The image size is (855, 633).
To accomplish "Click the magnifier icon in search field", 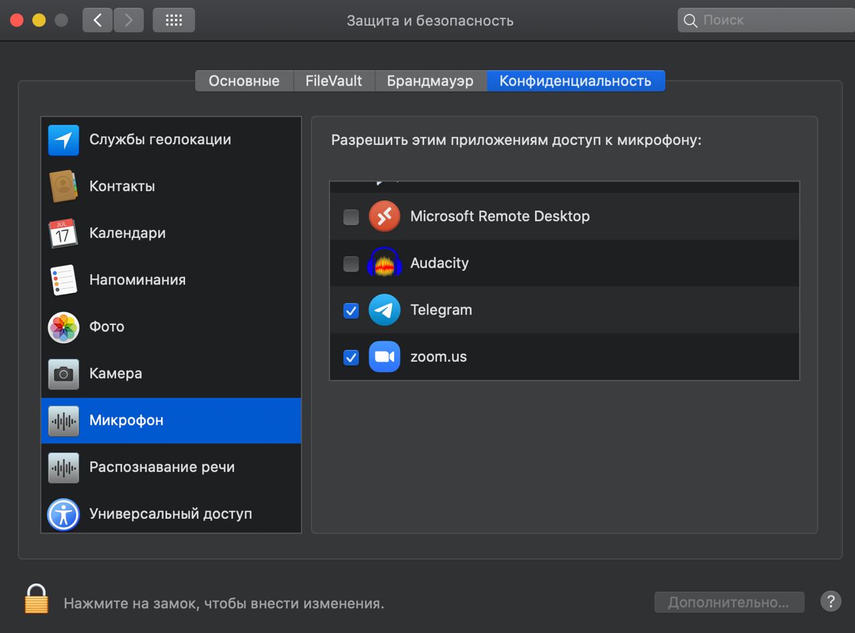I will 691,21.
